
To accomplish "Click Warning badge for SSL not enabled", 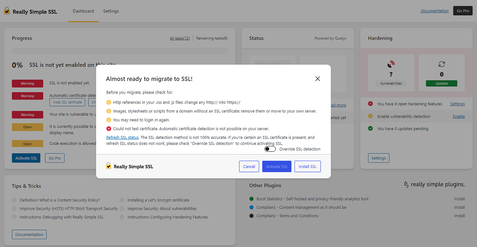I will [x=28, y=83].
